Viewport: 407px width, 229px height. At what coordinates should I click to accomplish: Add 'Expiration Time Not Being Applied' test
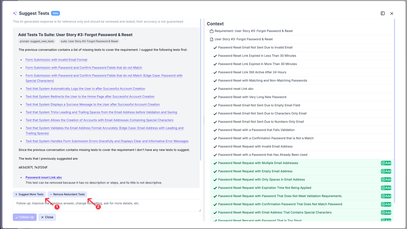point(386,188)
